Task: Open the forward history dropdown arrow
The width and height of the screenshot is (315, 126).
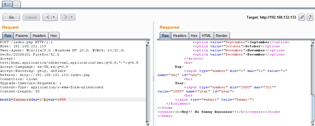Action: (x=72, y=17)
